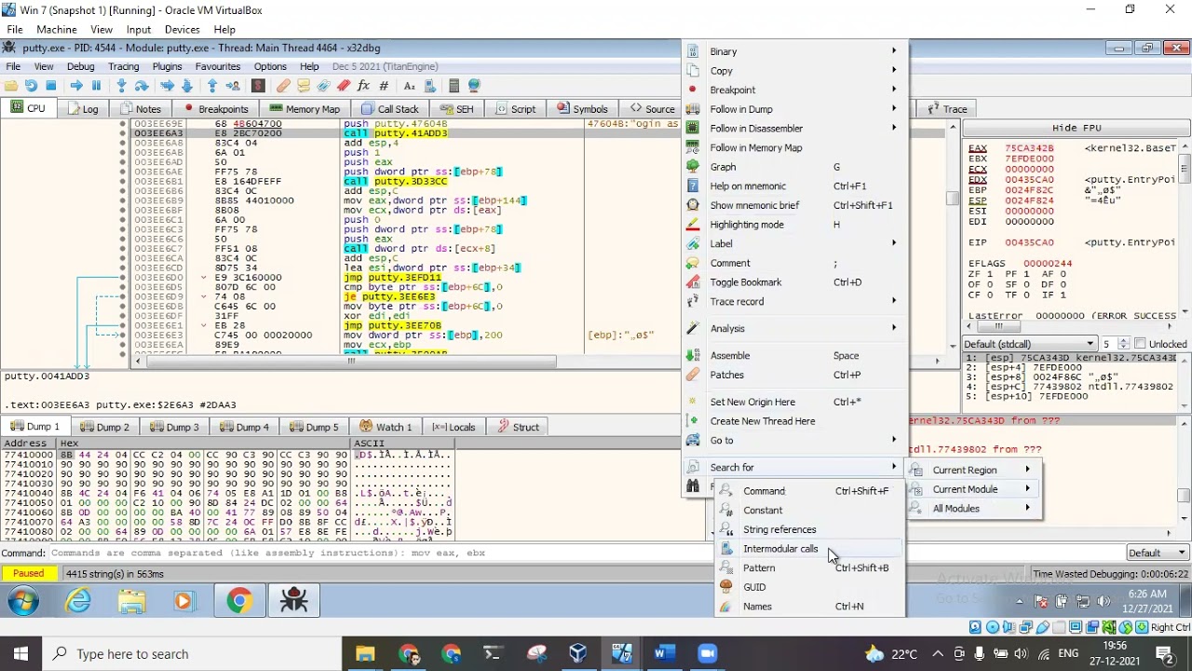The width and height of the screenshot is (1192, 671).
Task: Choose String references menu entry
Action: pos(809,529)
